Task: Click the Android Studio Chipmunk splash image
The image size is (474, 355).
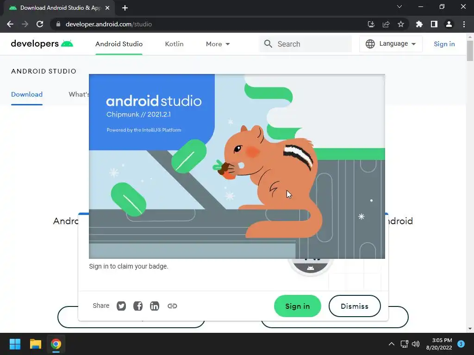Action: click(237, 166)
